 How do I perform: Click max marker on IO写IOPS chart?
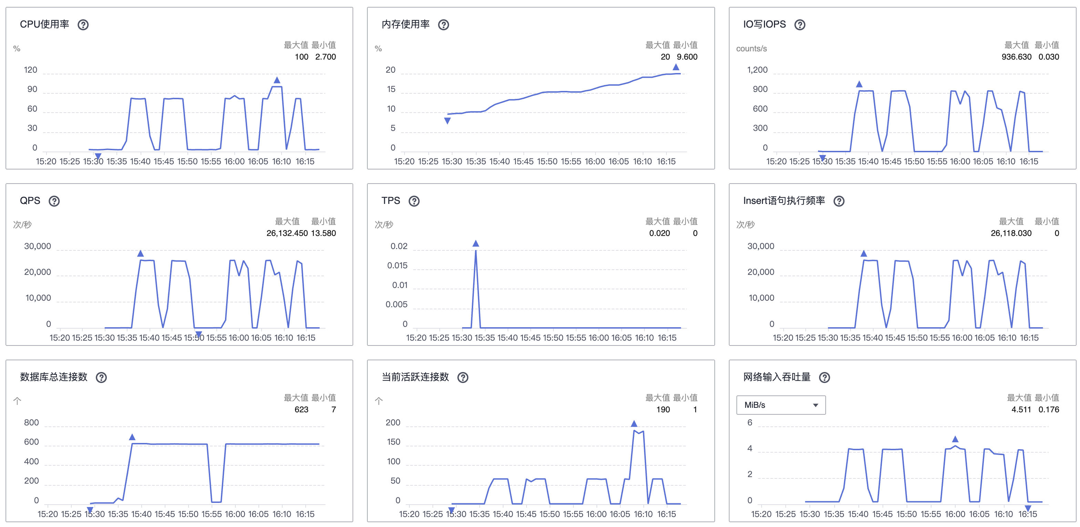tap(859, 84)
